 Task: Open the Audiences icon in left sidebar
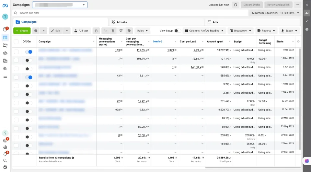(5, 53)
